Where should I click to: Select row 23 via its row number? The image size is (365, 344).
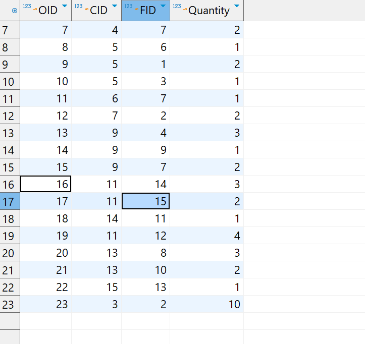10,305
